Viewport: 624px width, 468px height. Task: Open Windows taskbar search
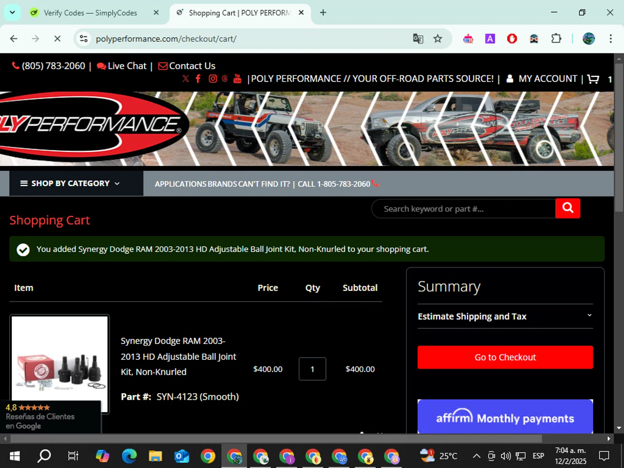(x=44, y=456)
